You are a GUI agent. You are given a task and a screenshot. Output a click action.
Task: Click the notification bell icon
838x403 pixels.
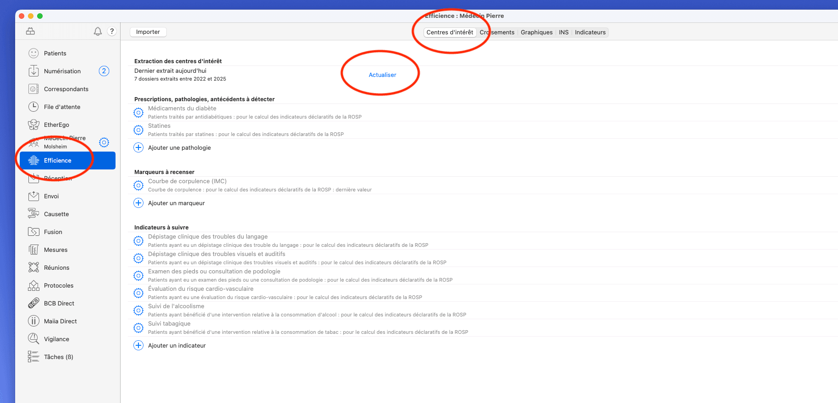[x=98, y=32]
